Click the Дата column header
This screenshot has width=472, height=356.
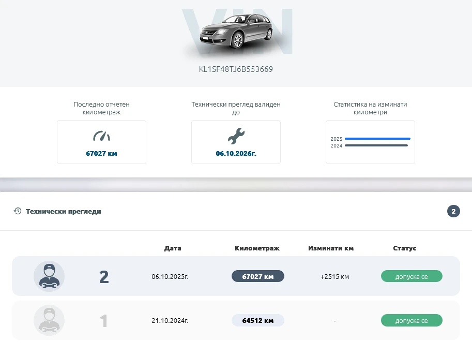coord(173,248)
